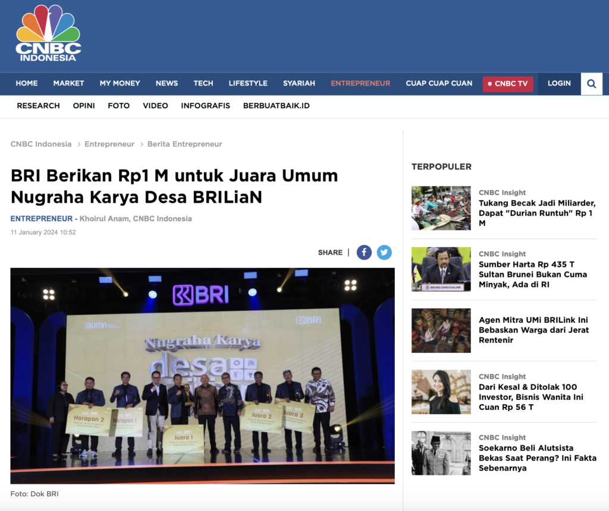Navigate to TECH section

point(203,83)
